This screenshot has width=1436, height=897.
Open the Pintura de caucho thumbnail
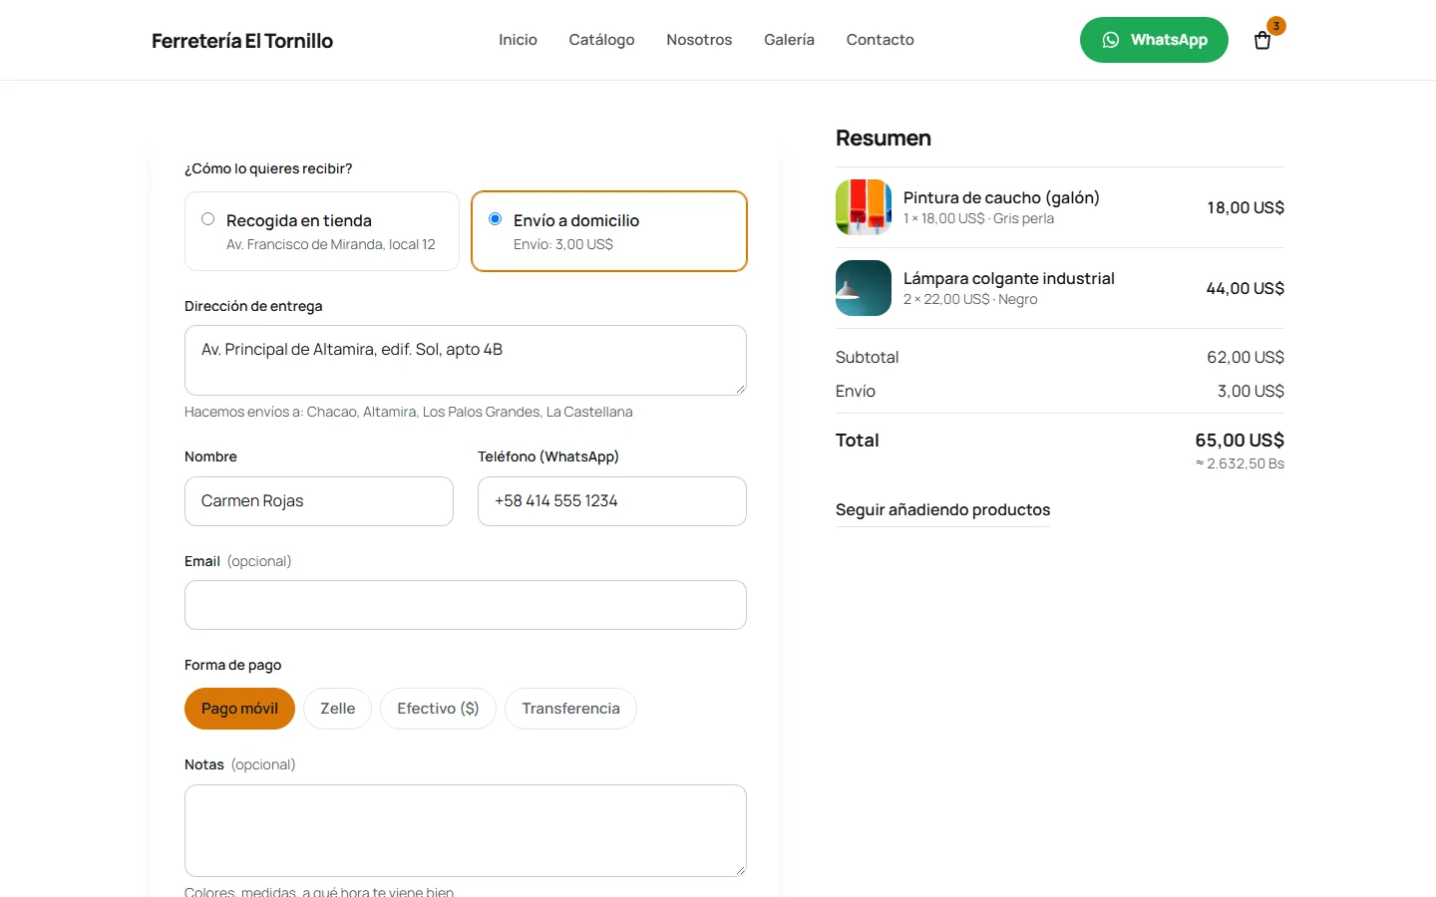[864, 207]
